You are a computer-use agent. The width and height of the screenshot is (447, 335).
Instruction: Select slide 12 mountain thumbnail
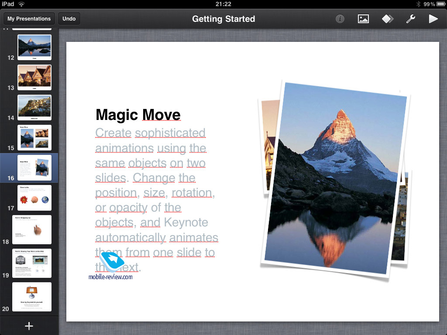coord(34,47)
